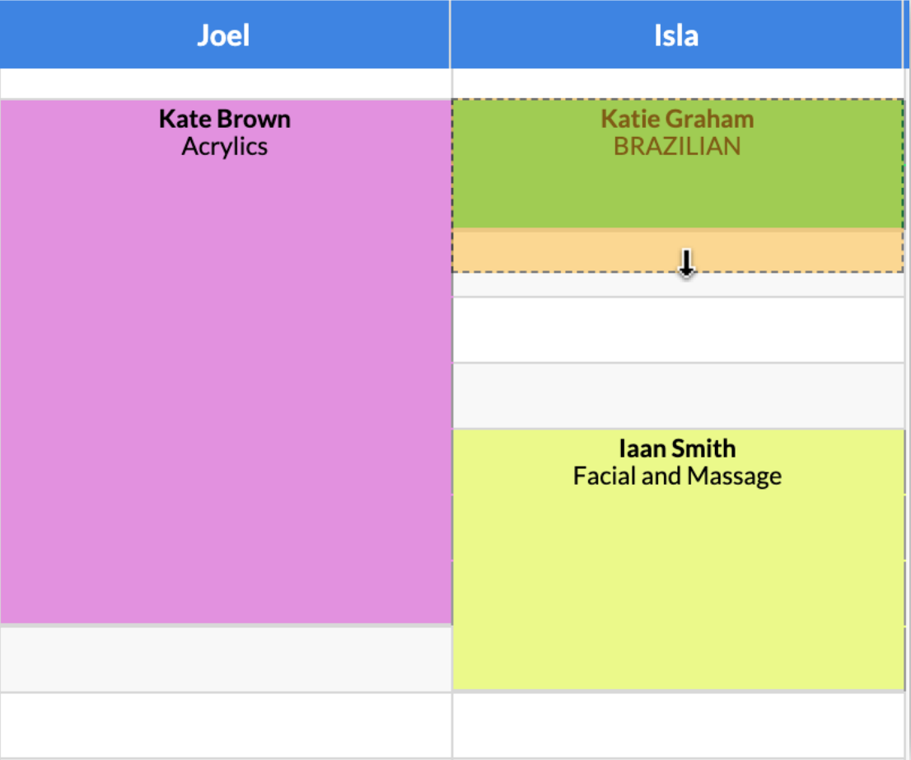Click the Katie Graham name text
This screenshot has height=760, width=911.
675,119
